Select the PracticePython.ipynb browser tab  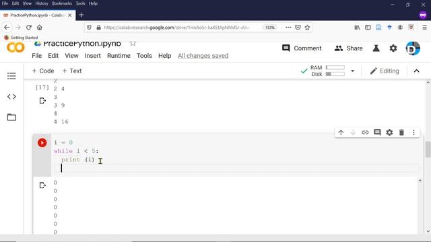point(37,15)
